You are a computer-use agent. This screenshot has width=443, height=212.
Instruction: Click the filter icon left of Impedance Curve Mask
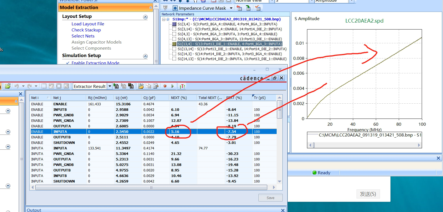coord(165,8)
